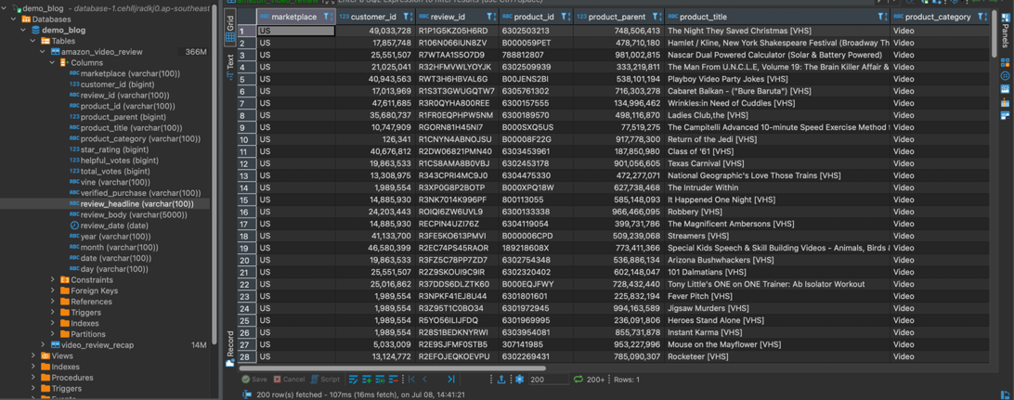Open the circular grid panel icon in right sidebar
1014x400 pixels.
pyautogui.click(x=1005, y=75)
